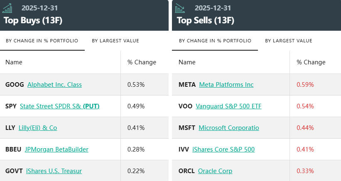This screenshot has width=341, height=181.
Task: Switch Top Buys to 'By Largest Value' tab
Action: [x=115, y=41]
